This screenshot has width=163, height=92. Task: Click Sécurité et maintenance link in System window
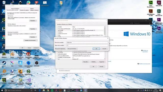[x=64, y=71]
